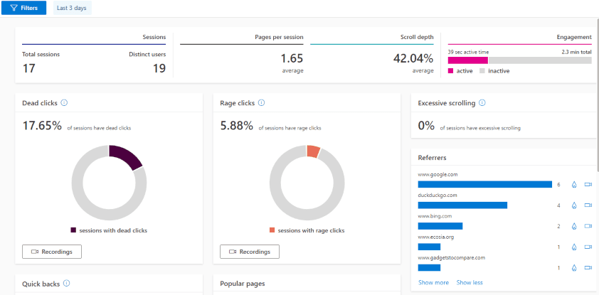Click the pink active engagement bar

[467, 60]
